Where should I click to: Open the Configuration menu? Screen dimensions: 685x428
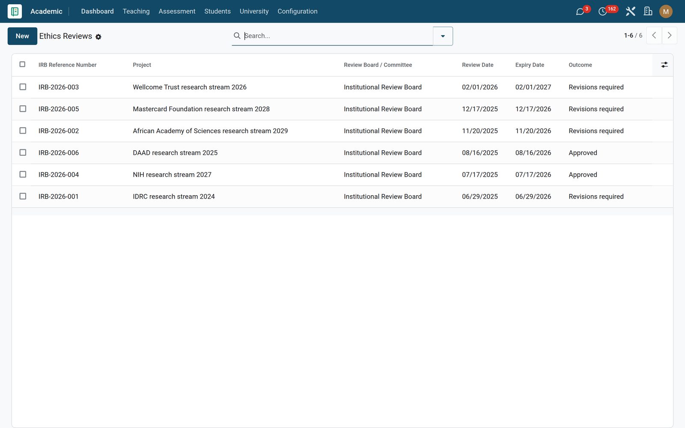[x=298, y=12]
